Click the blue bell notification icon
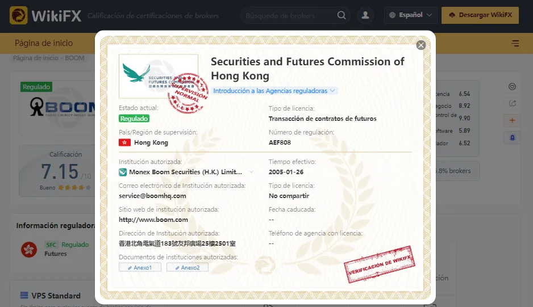 tap(513, 137)
